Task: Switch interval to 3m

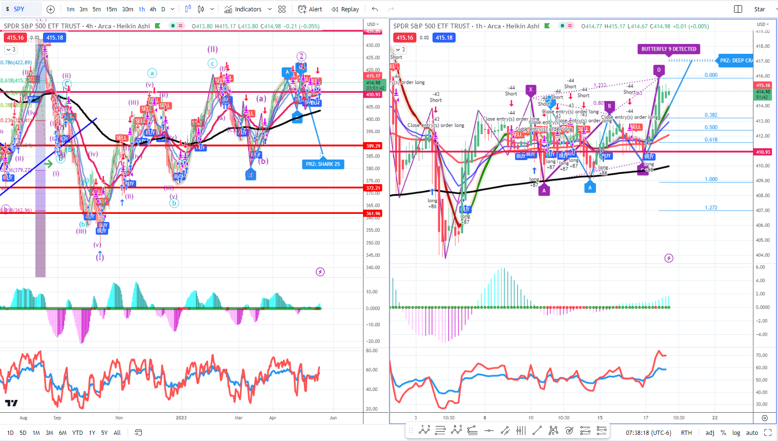Action: (x=84, y=9)
